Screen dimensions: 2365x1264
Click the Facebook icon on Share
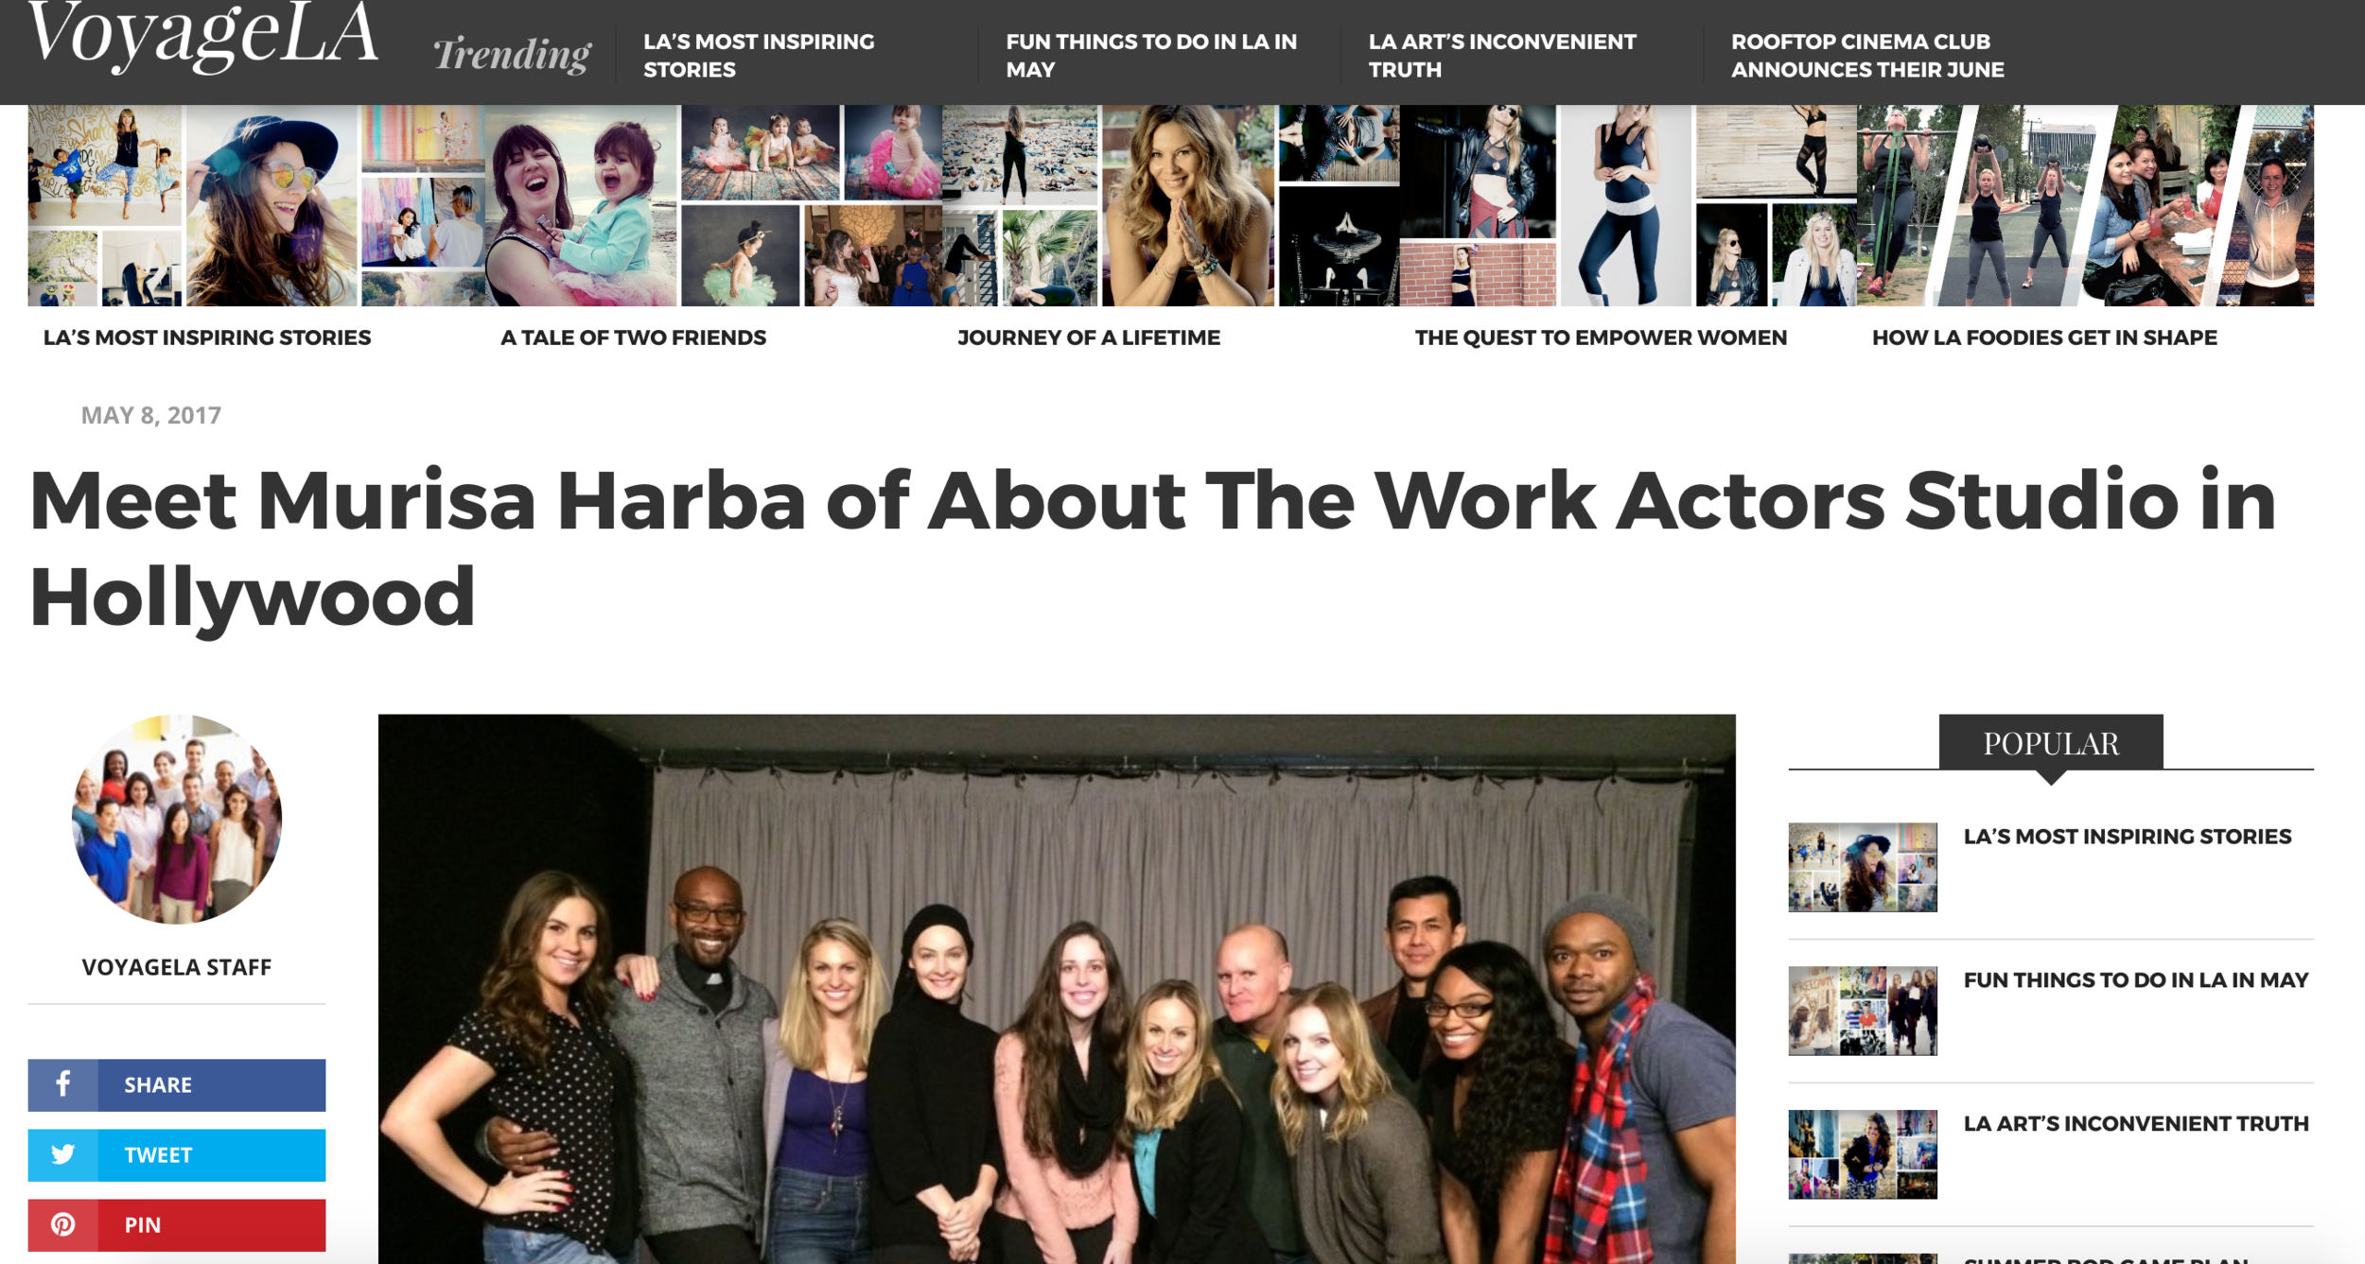(62, 1084)
